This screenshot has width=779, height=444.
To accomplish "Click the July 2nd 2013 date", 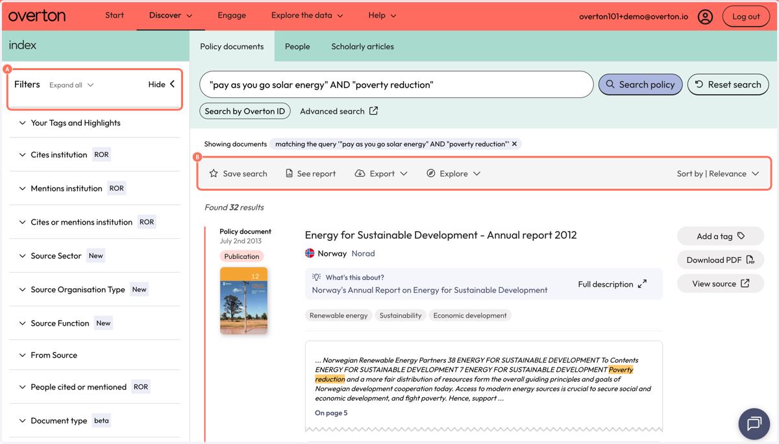I will 241,241.
